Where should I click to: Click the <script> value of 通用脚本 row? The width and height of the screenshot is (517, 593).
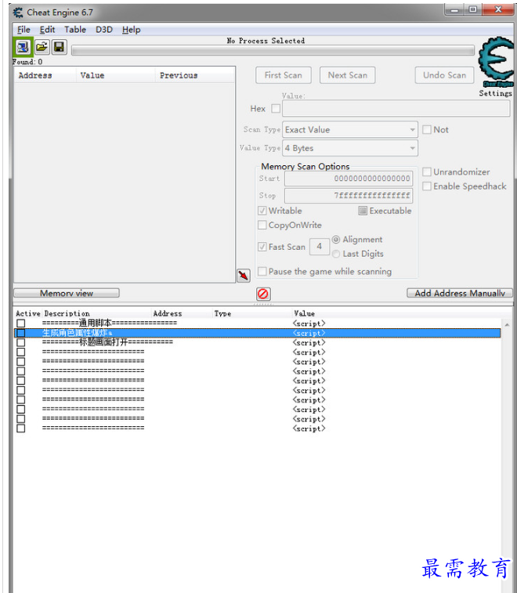click(x=309, y=324)
